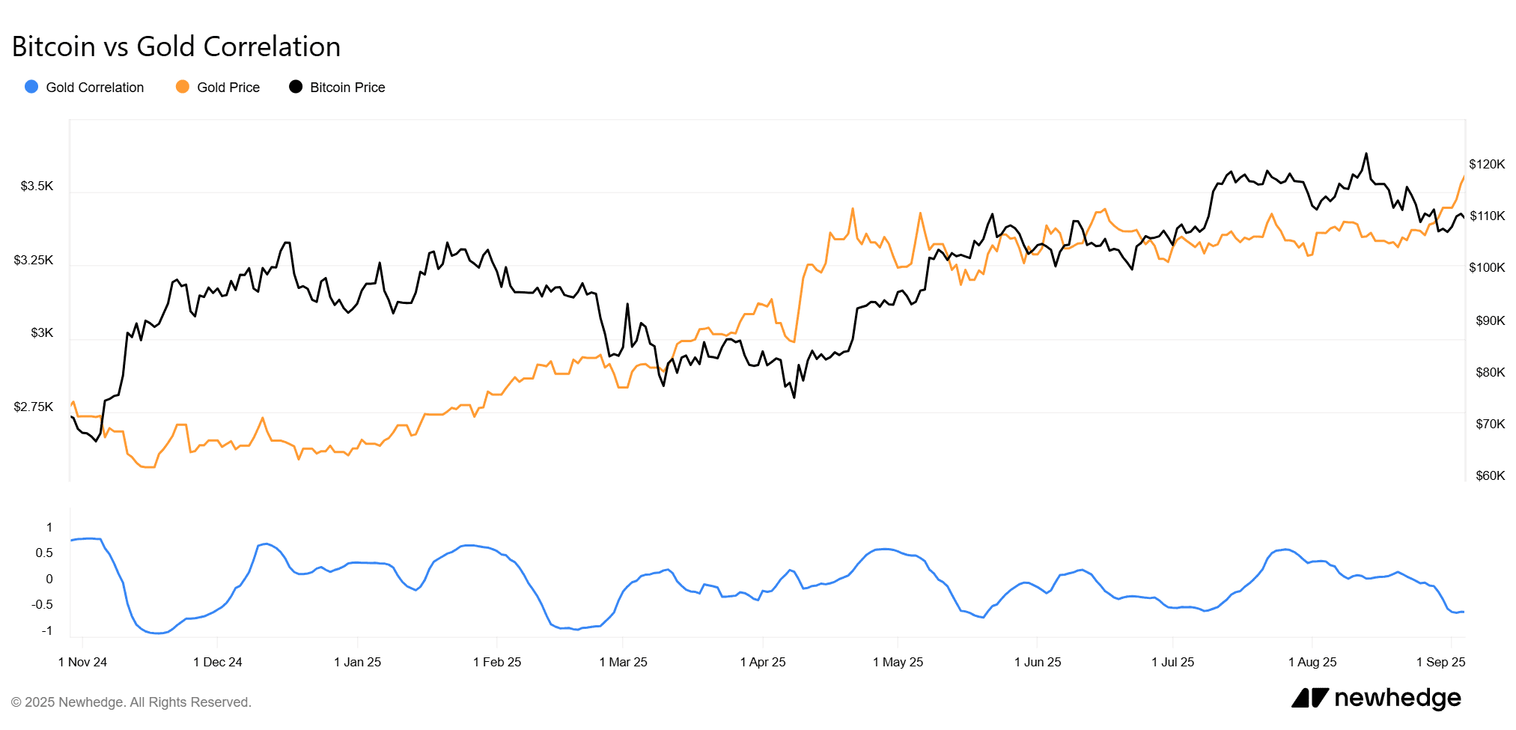
Task: Click the $3.5K gold axis label
Action: 37,186
